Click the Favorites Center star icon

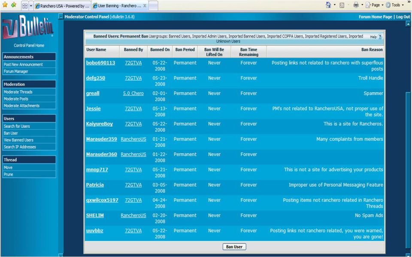(x=5, y=5)
